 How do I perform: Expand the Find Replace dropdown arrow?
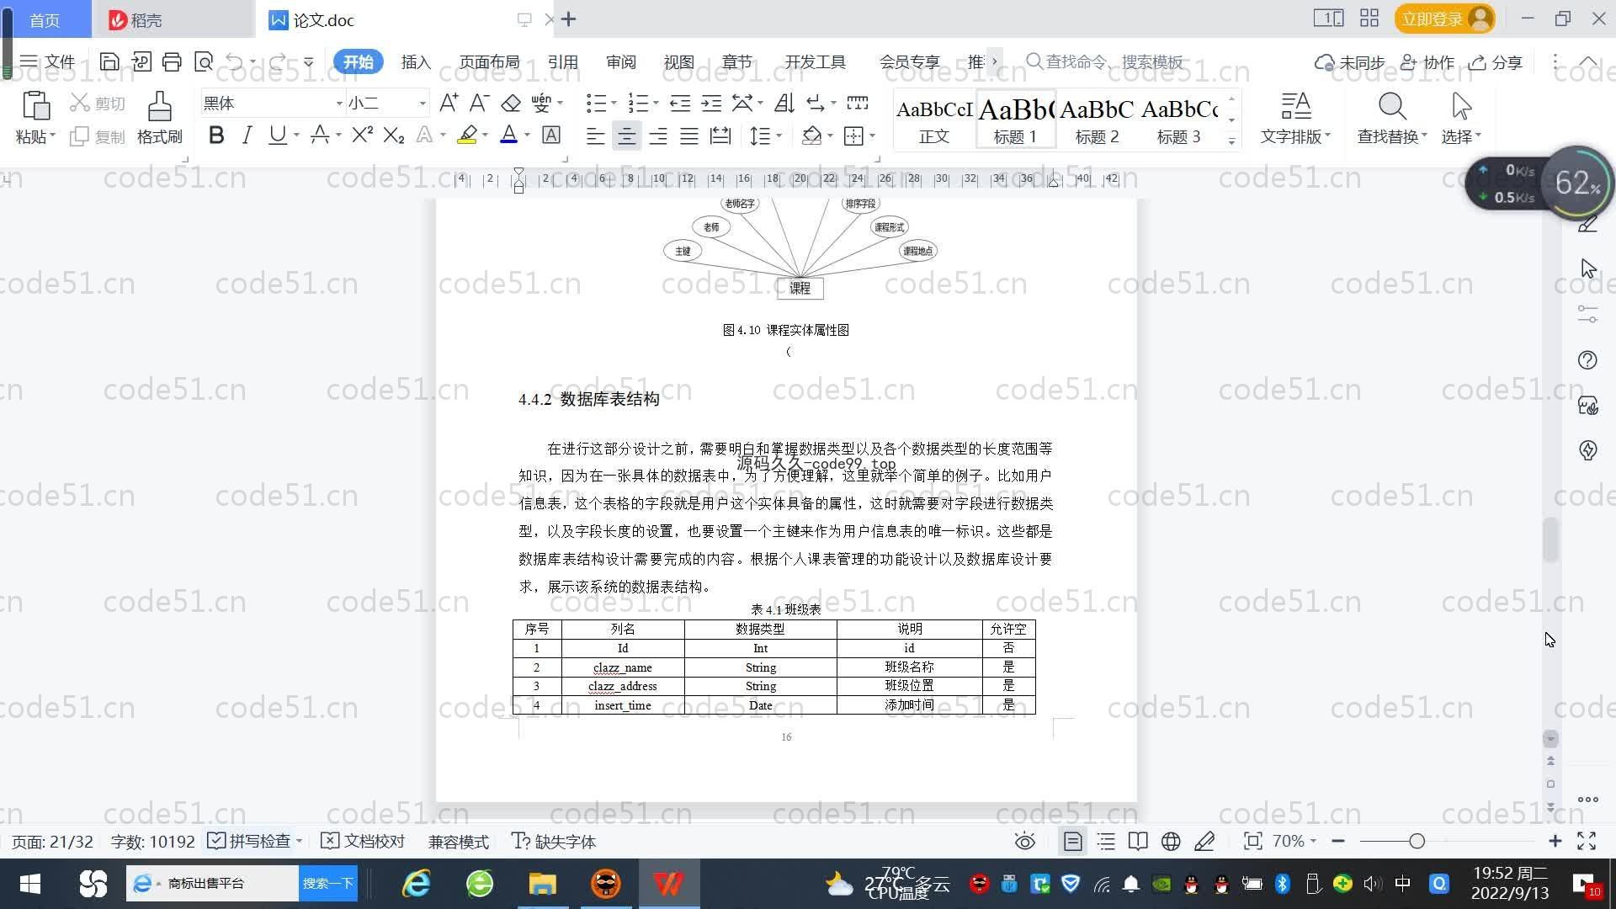coord(1424,136)
